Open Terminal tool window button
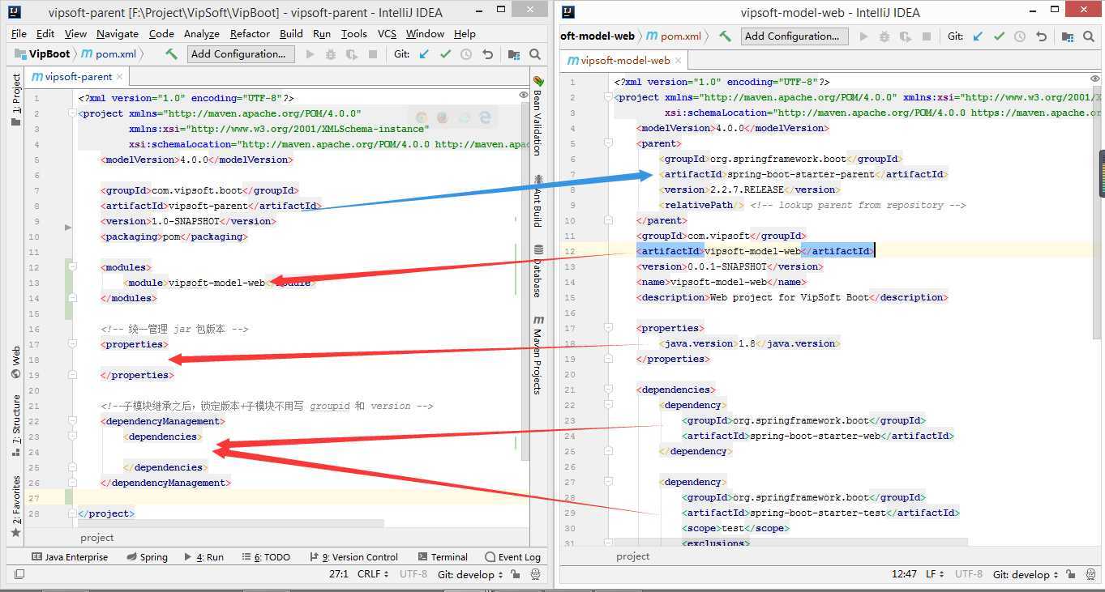 [x=443, y=557]
